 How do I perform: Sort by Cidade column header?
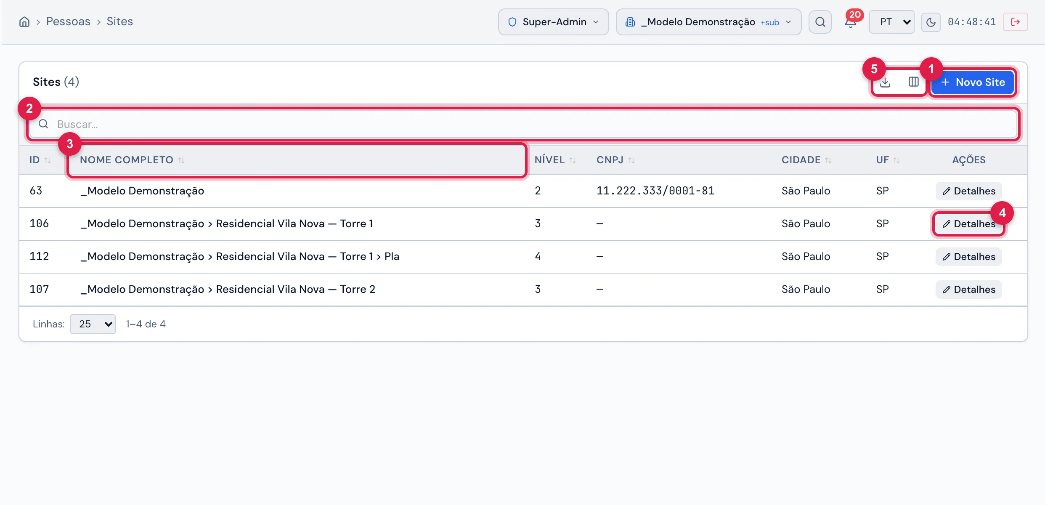806,160
